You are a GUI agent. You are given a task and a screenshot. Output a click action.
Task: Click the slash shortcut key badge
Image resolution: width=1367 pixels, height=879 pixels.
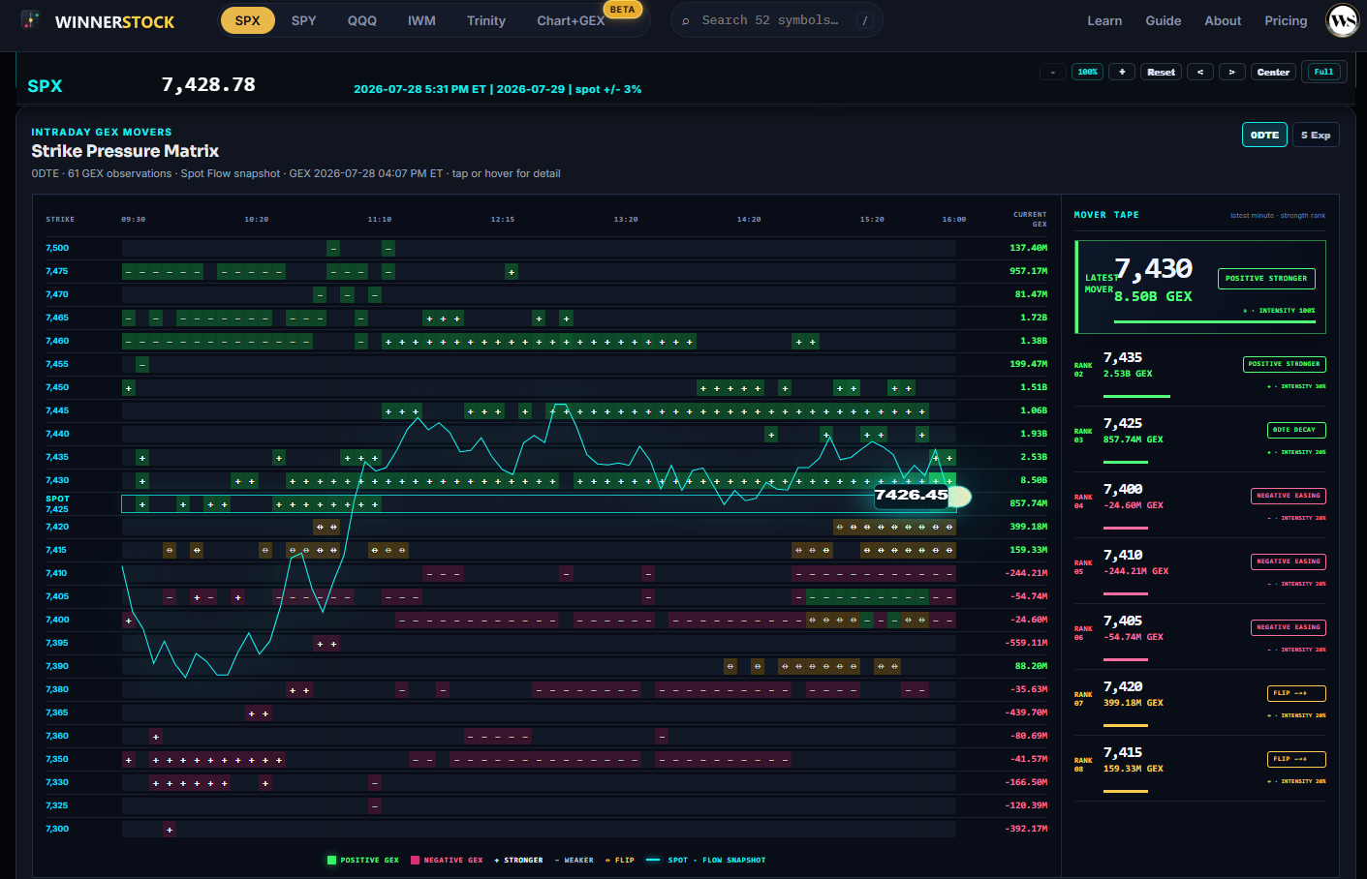pyautogui.click(x=865, y=20)
